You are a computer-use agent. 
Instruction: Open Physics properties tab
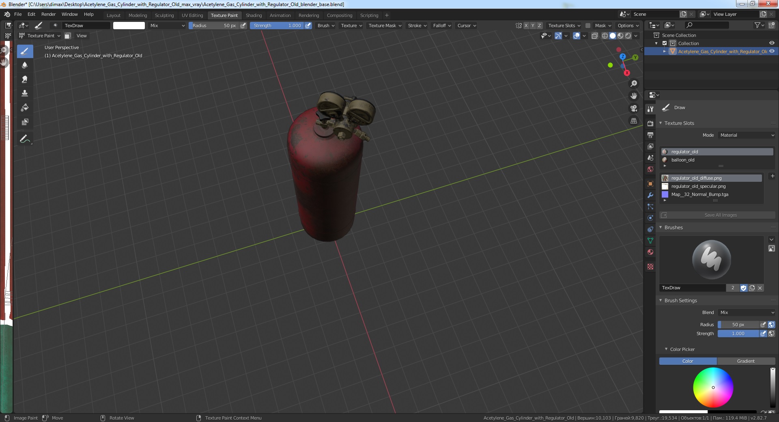(650, 218)
